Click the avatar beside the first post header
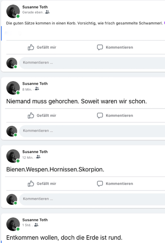The height and width of the screenshot is (243, 165). pyautogui.click(x=13, y=11)
